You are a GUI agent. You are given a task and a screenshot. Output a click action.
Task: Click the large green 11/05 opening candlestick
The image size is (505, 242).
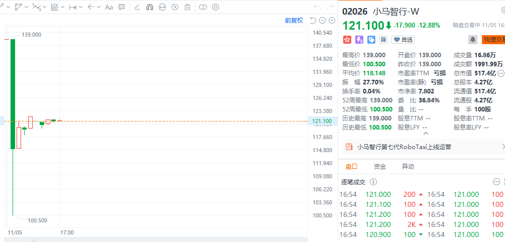click(x=13, y=94)
